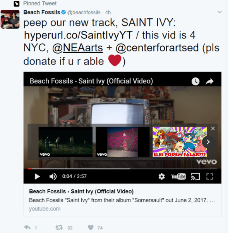The width and height of the screenshot is (228, 233).
Task: Share the video using the arrow icon
Action: pos(210,81)
